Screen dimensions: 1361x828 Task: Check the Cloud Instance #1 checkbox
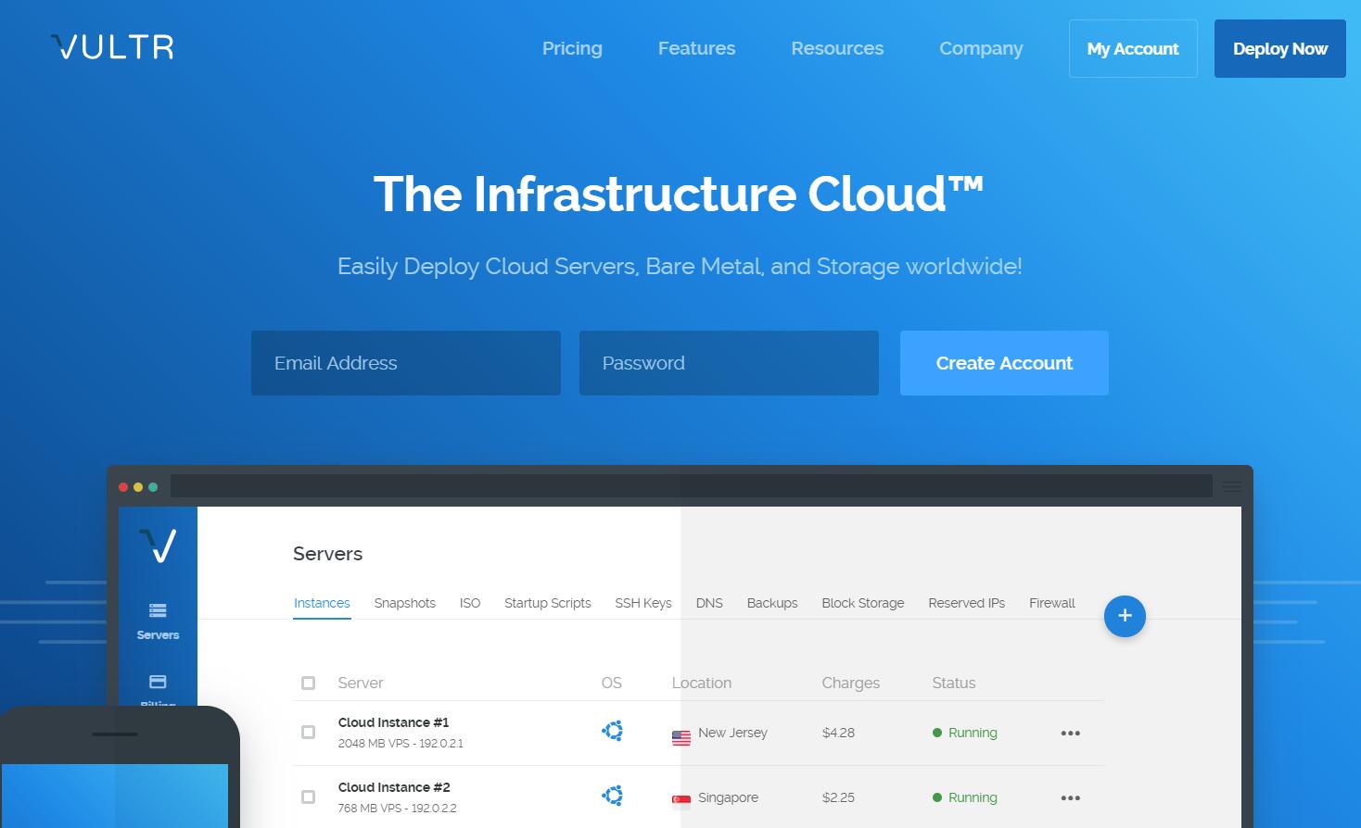point(309,733)
